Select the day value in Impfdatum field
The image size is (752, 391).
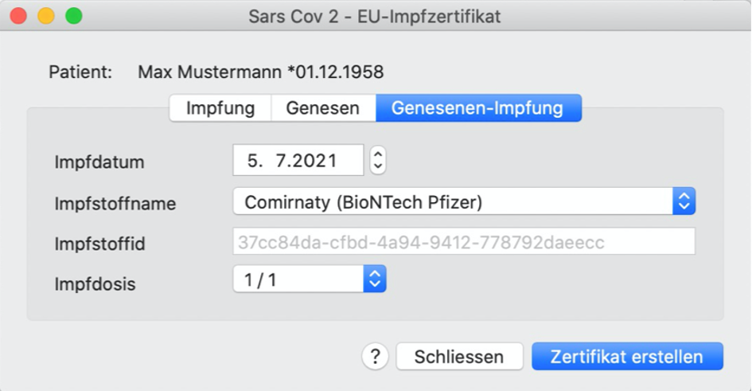[x=254, y=161]
